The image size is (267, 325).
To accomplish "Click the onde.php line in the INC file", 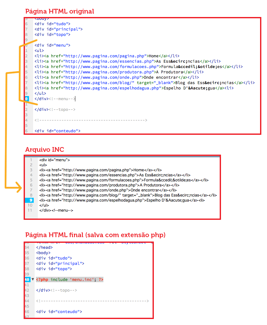I will click(108, 190).
